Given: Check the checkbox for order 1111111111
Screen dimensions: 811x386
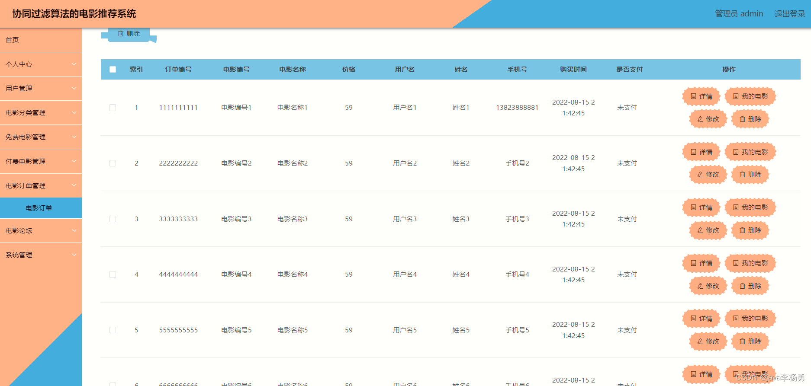Looking at the screenshot, I should [x=113, y=108].
